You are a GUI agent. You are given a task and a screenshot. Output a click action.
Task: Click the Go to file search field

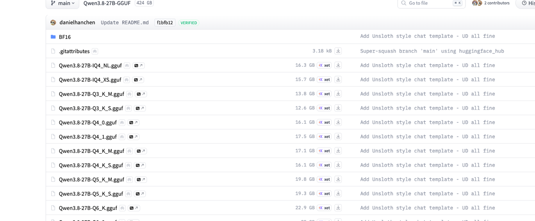coord(432,3)
